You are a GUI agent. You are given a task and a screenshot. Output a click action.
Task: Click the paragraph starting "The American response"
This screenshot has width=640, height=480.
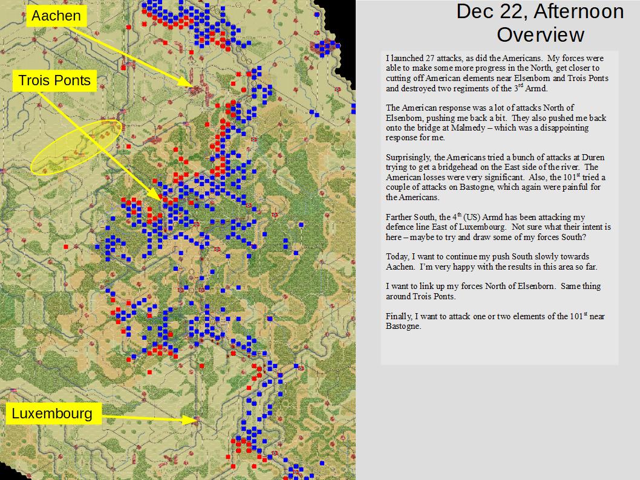(x=496, y=122)
